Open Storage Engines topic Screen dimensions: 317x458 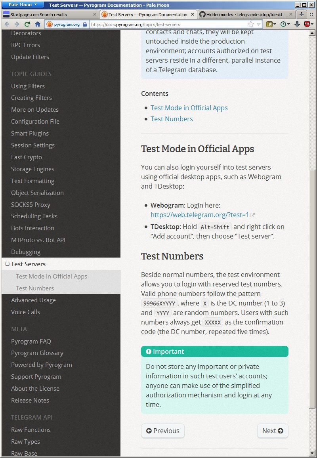pos(32,169)
